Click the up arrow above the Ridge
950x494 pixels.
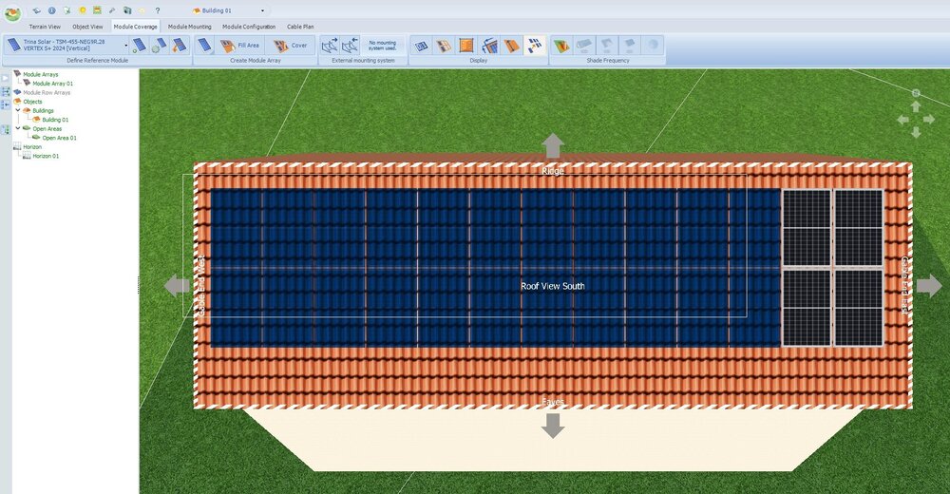(x=553, y=145)
